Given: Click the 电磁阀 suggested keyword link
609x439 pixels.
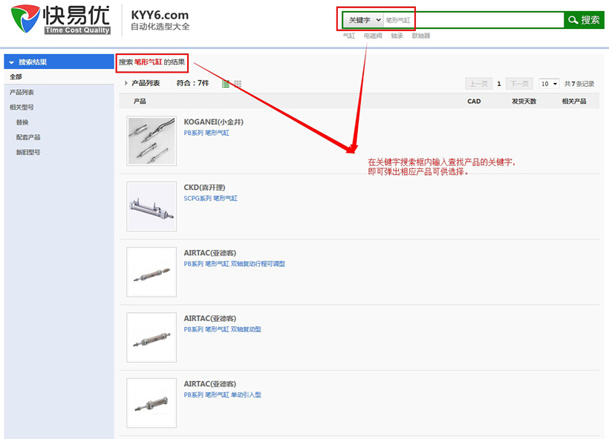Looking at the screenshot, I should pyautogui.click(x=373, y=36).
